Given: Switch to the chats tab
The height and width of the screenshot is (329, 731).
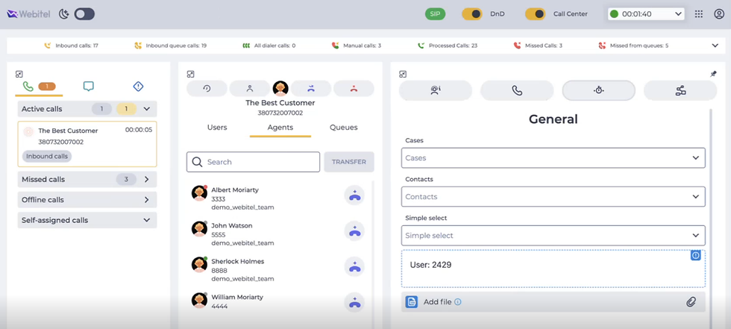Looking at the screenshot, I should pos(89,87).
